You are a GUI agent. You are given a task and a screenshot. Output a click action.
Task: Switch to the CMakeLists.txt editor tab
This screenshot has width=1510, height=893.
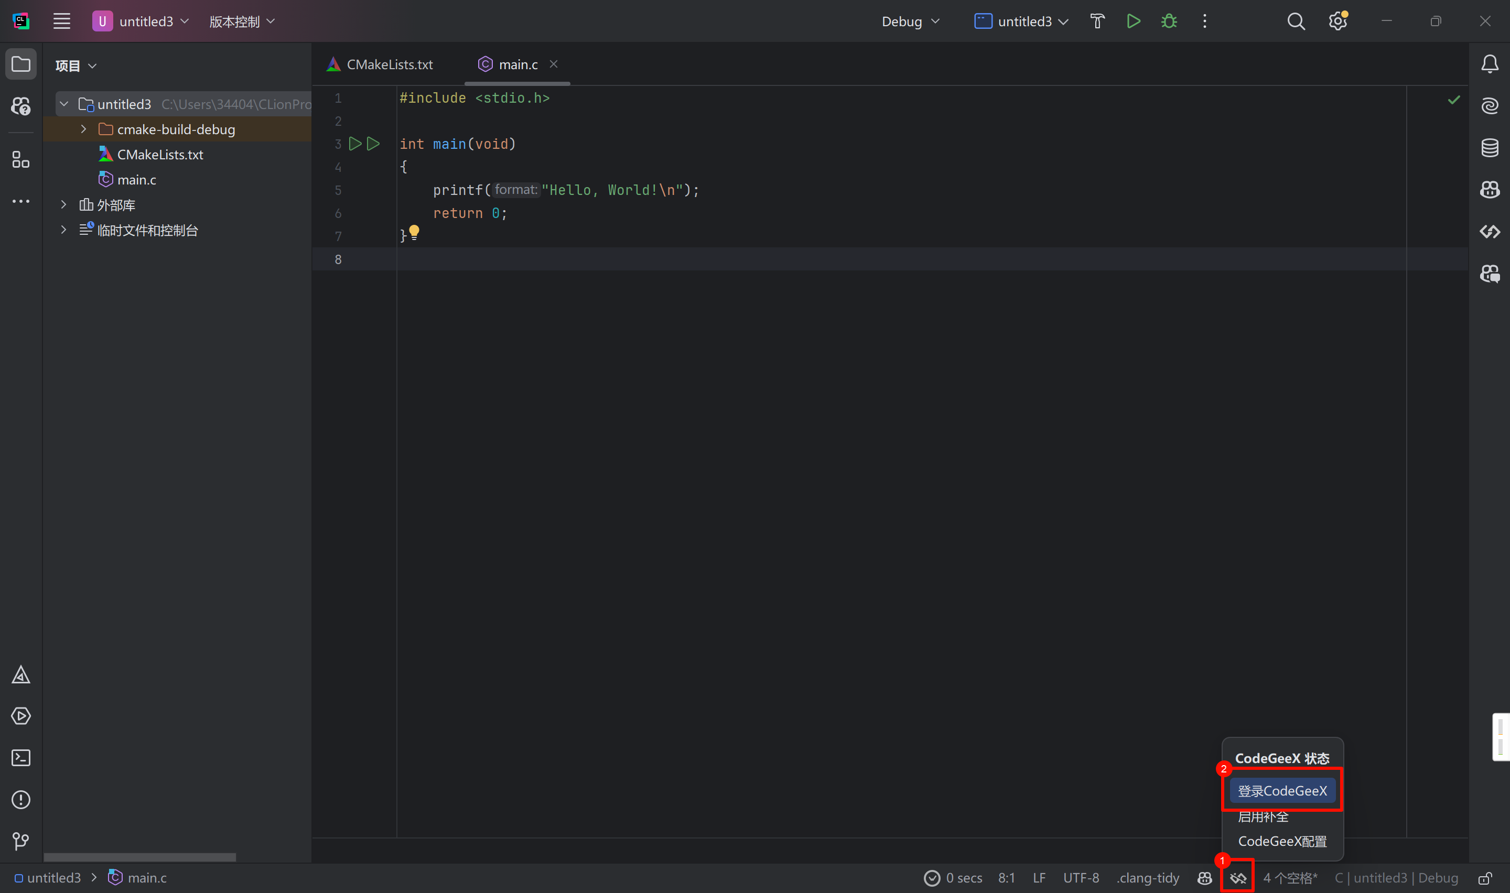(x=380, y=64)
